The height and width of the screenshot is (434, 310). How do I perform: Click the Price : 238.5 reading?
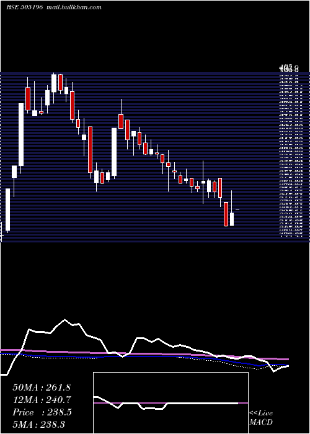click(42, 412)
